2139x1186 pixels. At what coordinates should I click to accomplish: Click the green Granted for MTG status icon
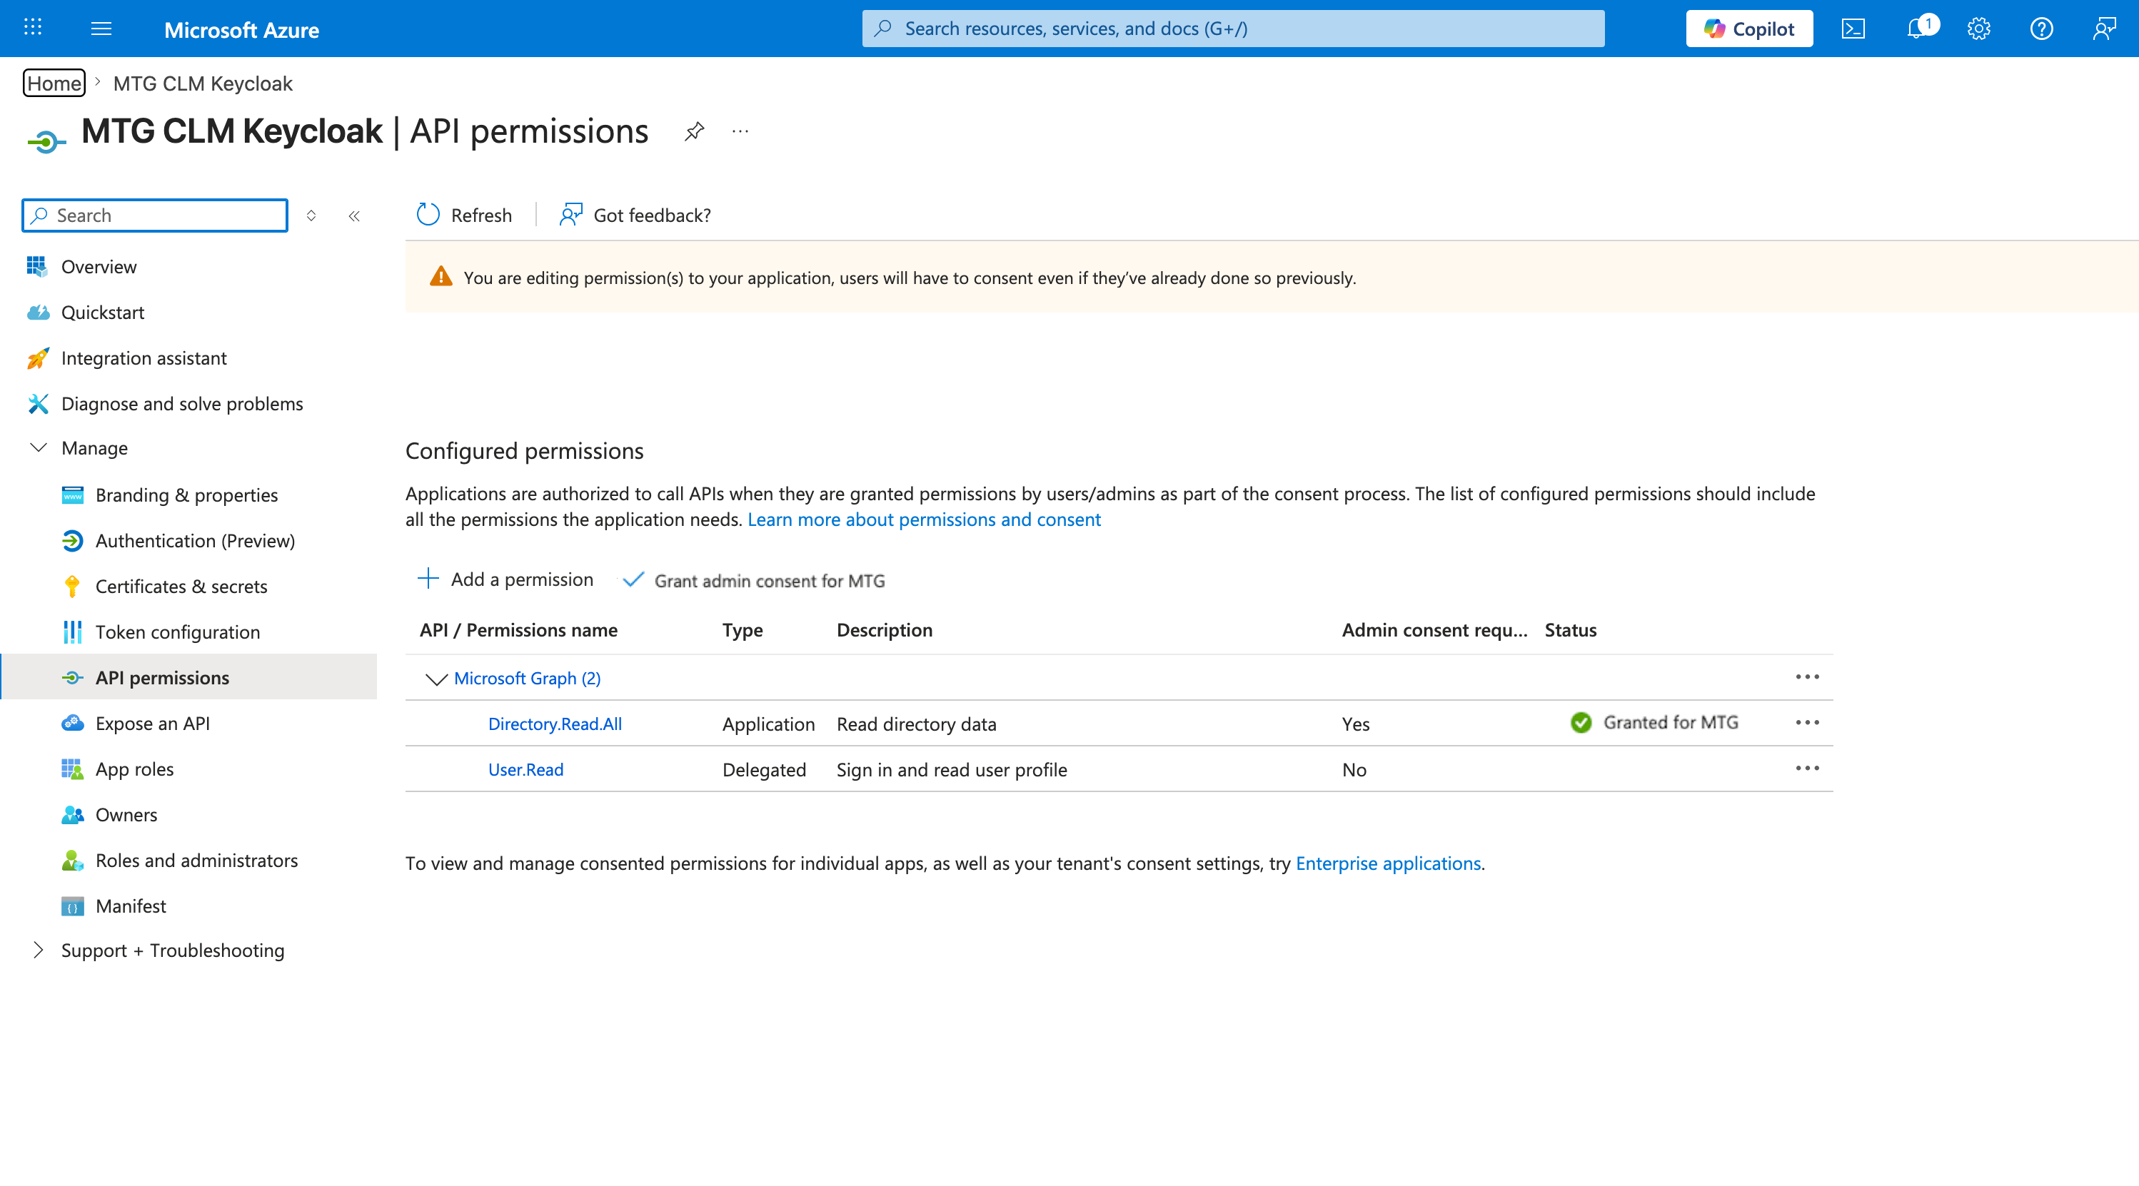1581,722
